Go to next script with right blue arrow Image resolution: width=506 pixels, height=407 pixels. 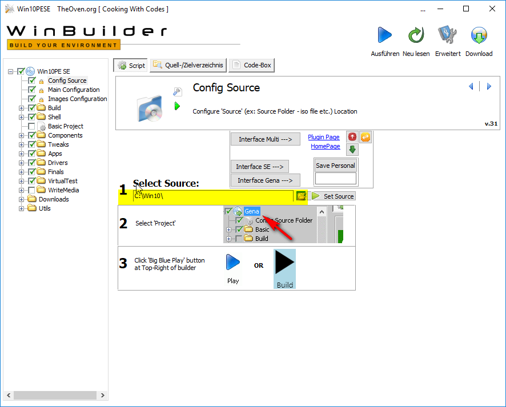click(489, 86)
